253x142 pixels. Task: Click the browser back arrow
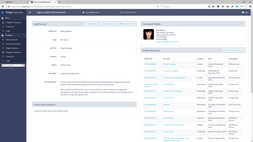(3, 7)
